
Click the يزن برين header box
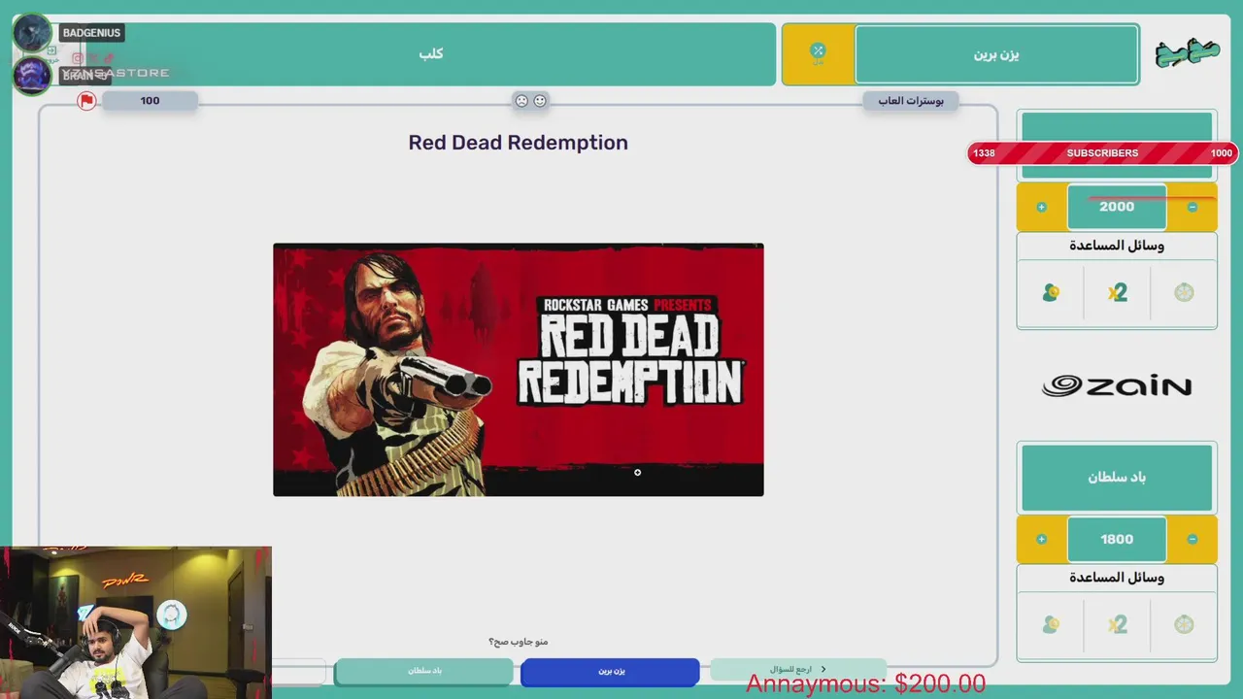[996, 54]
